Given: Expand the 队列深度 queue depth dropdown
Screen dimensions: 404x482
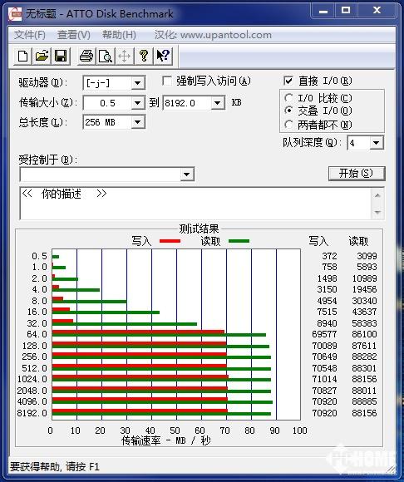Looking at the screenshot, I should [376, 143].
